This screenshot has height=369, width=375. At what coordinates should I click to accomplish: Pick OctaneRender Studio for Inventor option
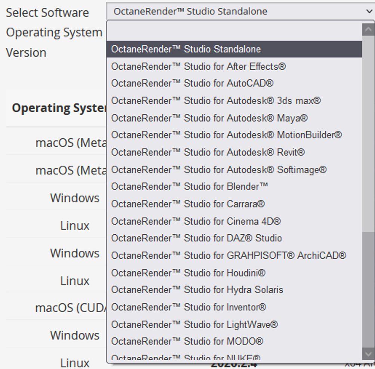[189, 307]
